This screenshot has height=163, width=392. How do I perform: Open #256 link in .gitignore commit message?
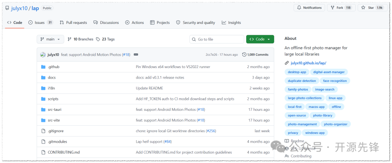click(x=211, y=131)
